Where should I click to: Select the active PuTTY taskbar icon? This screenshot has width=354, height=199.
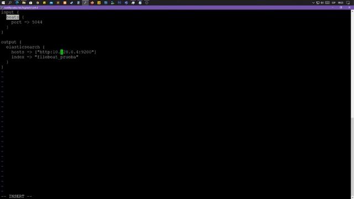[85, 3]
